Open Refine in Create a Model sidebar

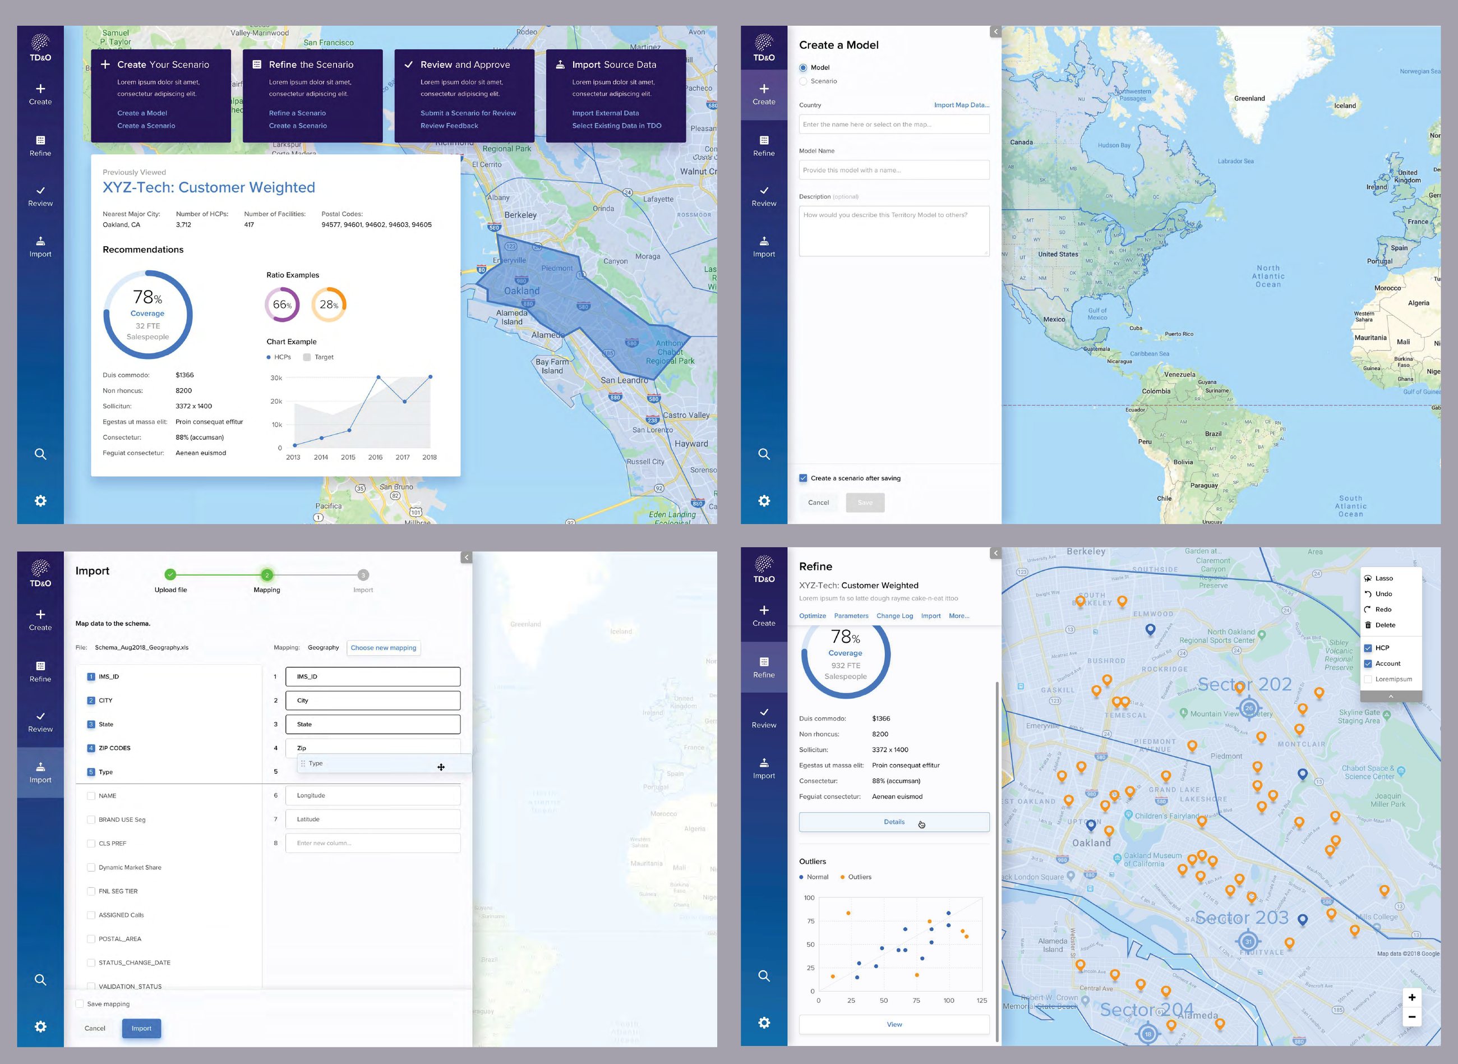[764, 146]
